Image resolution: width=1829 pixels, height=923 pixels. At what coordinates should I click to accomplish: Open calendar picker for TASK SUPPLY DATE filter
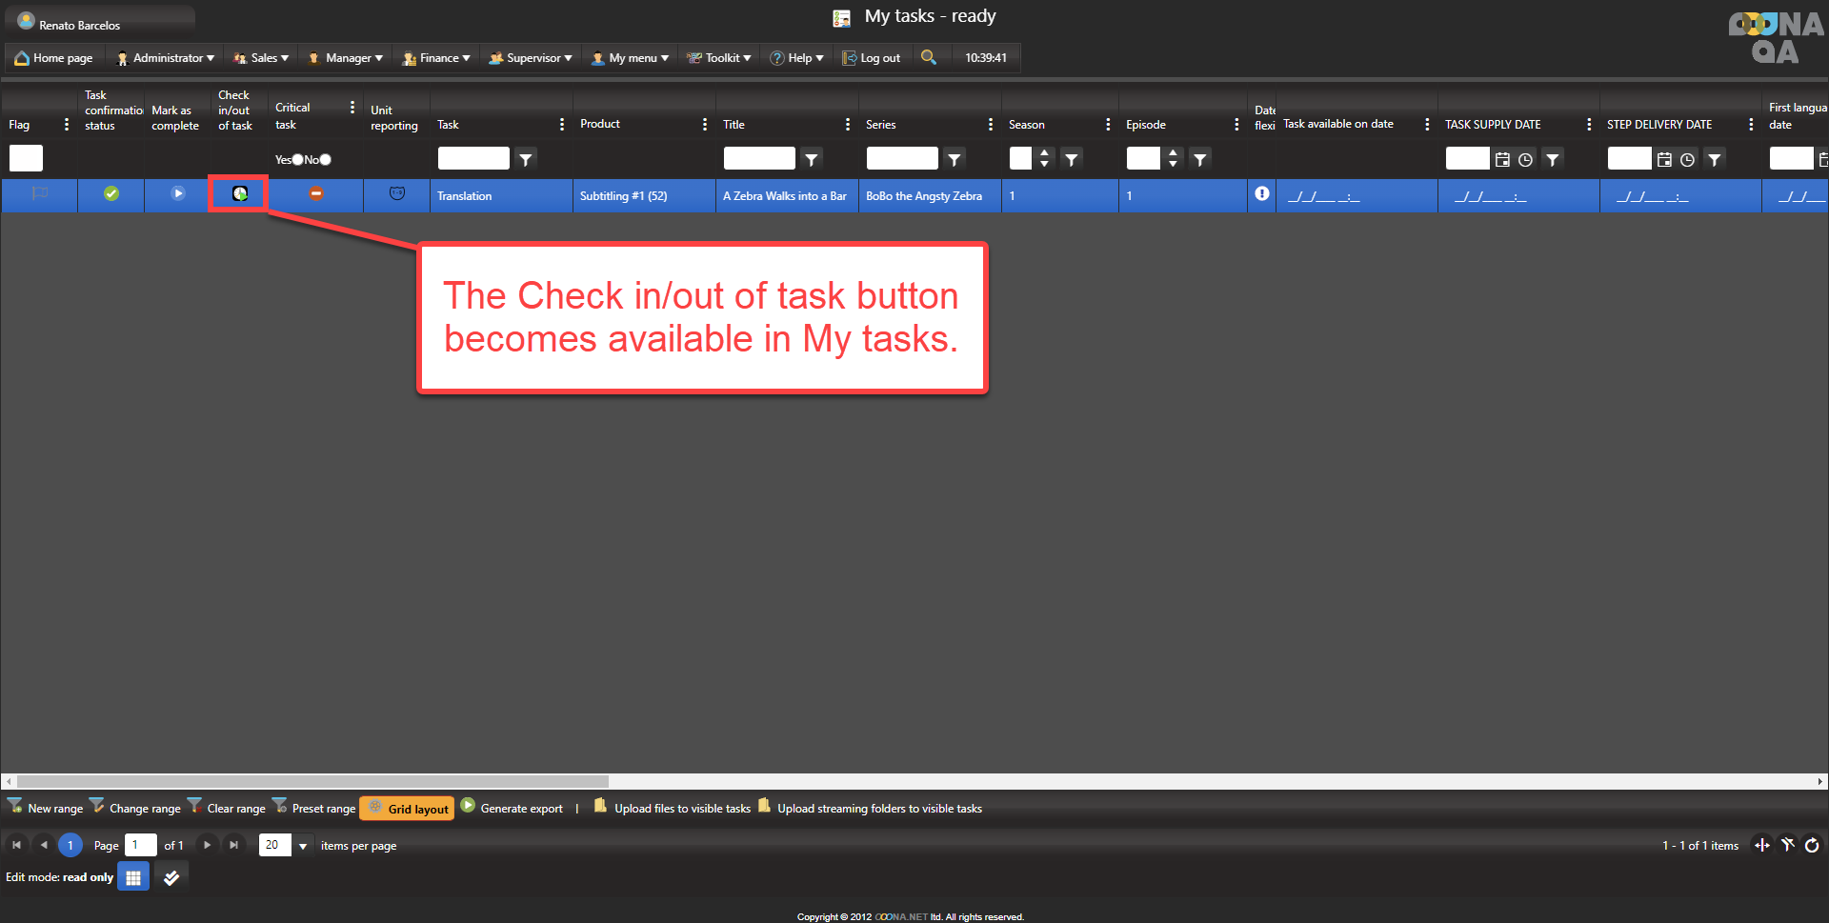point(1502,160)
